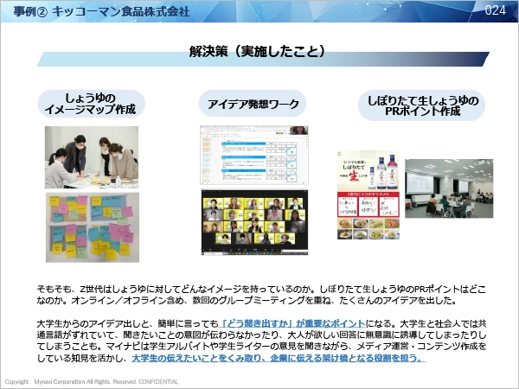Click the Mynavi Corporation copyright footer
519x389 pixels.
[92, 382]
